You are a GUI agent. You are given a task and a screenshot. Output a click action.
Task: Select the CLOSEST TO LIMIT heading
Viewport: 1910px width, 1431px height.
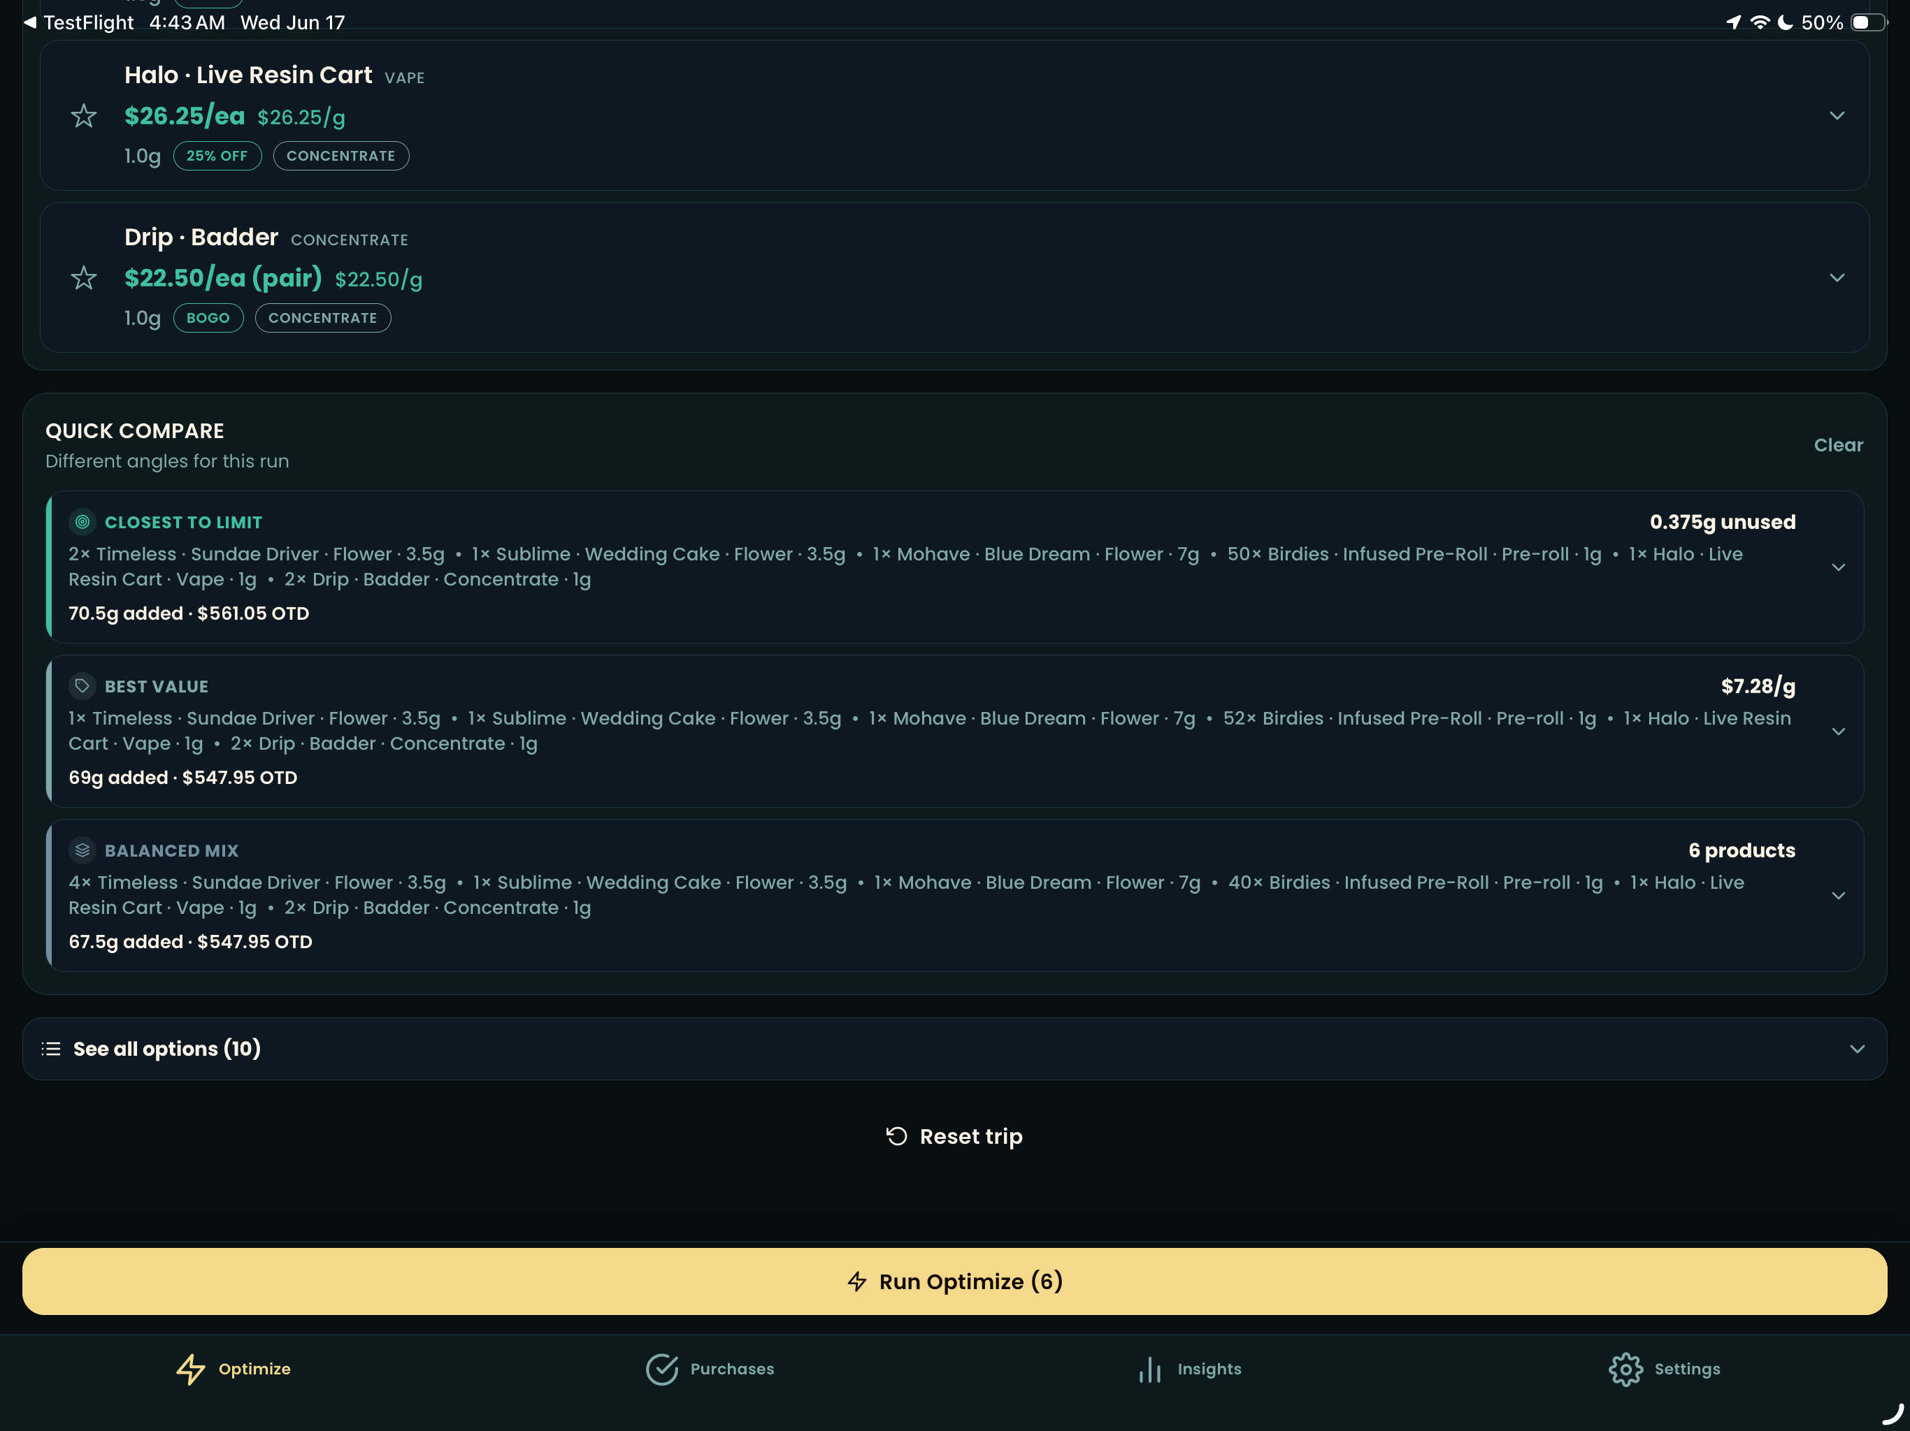point(183,522)
